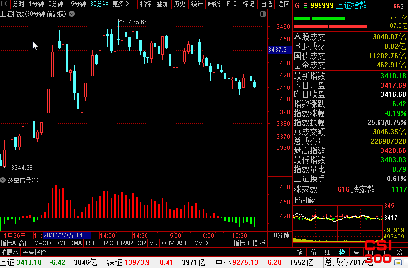
Task: Select the 30分钟 period
Action: (x=99, y=4)
